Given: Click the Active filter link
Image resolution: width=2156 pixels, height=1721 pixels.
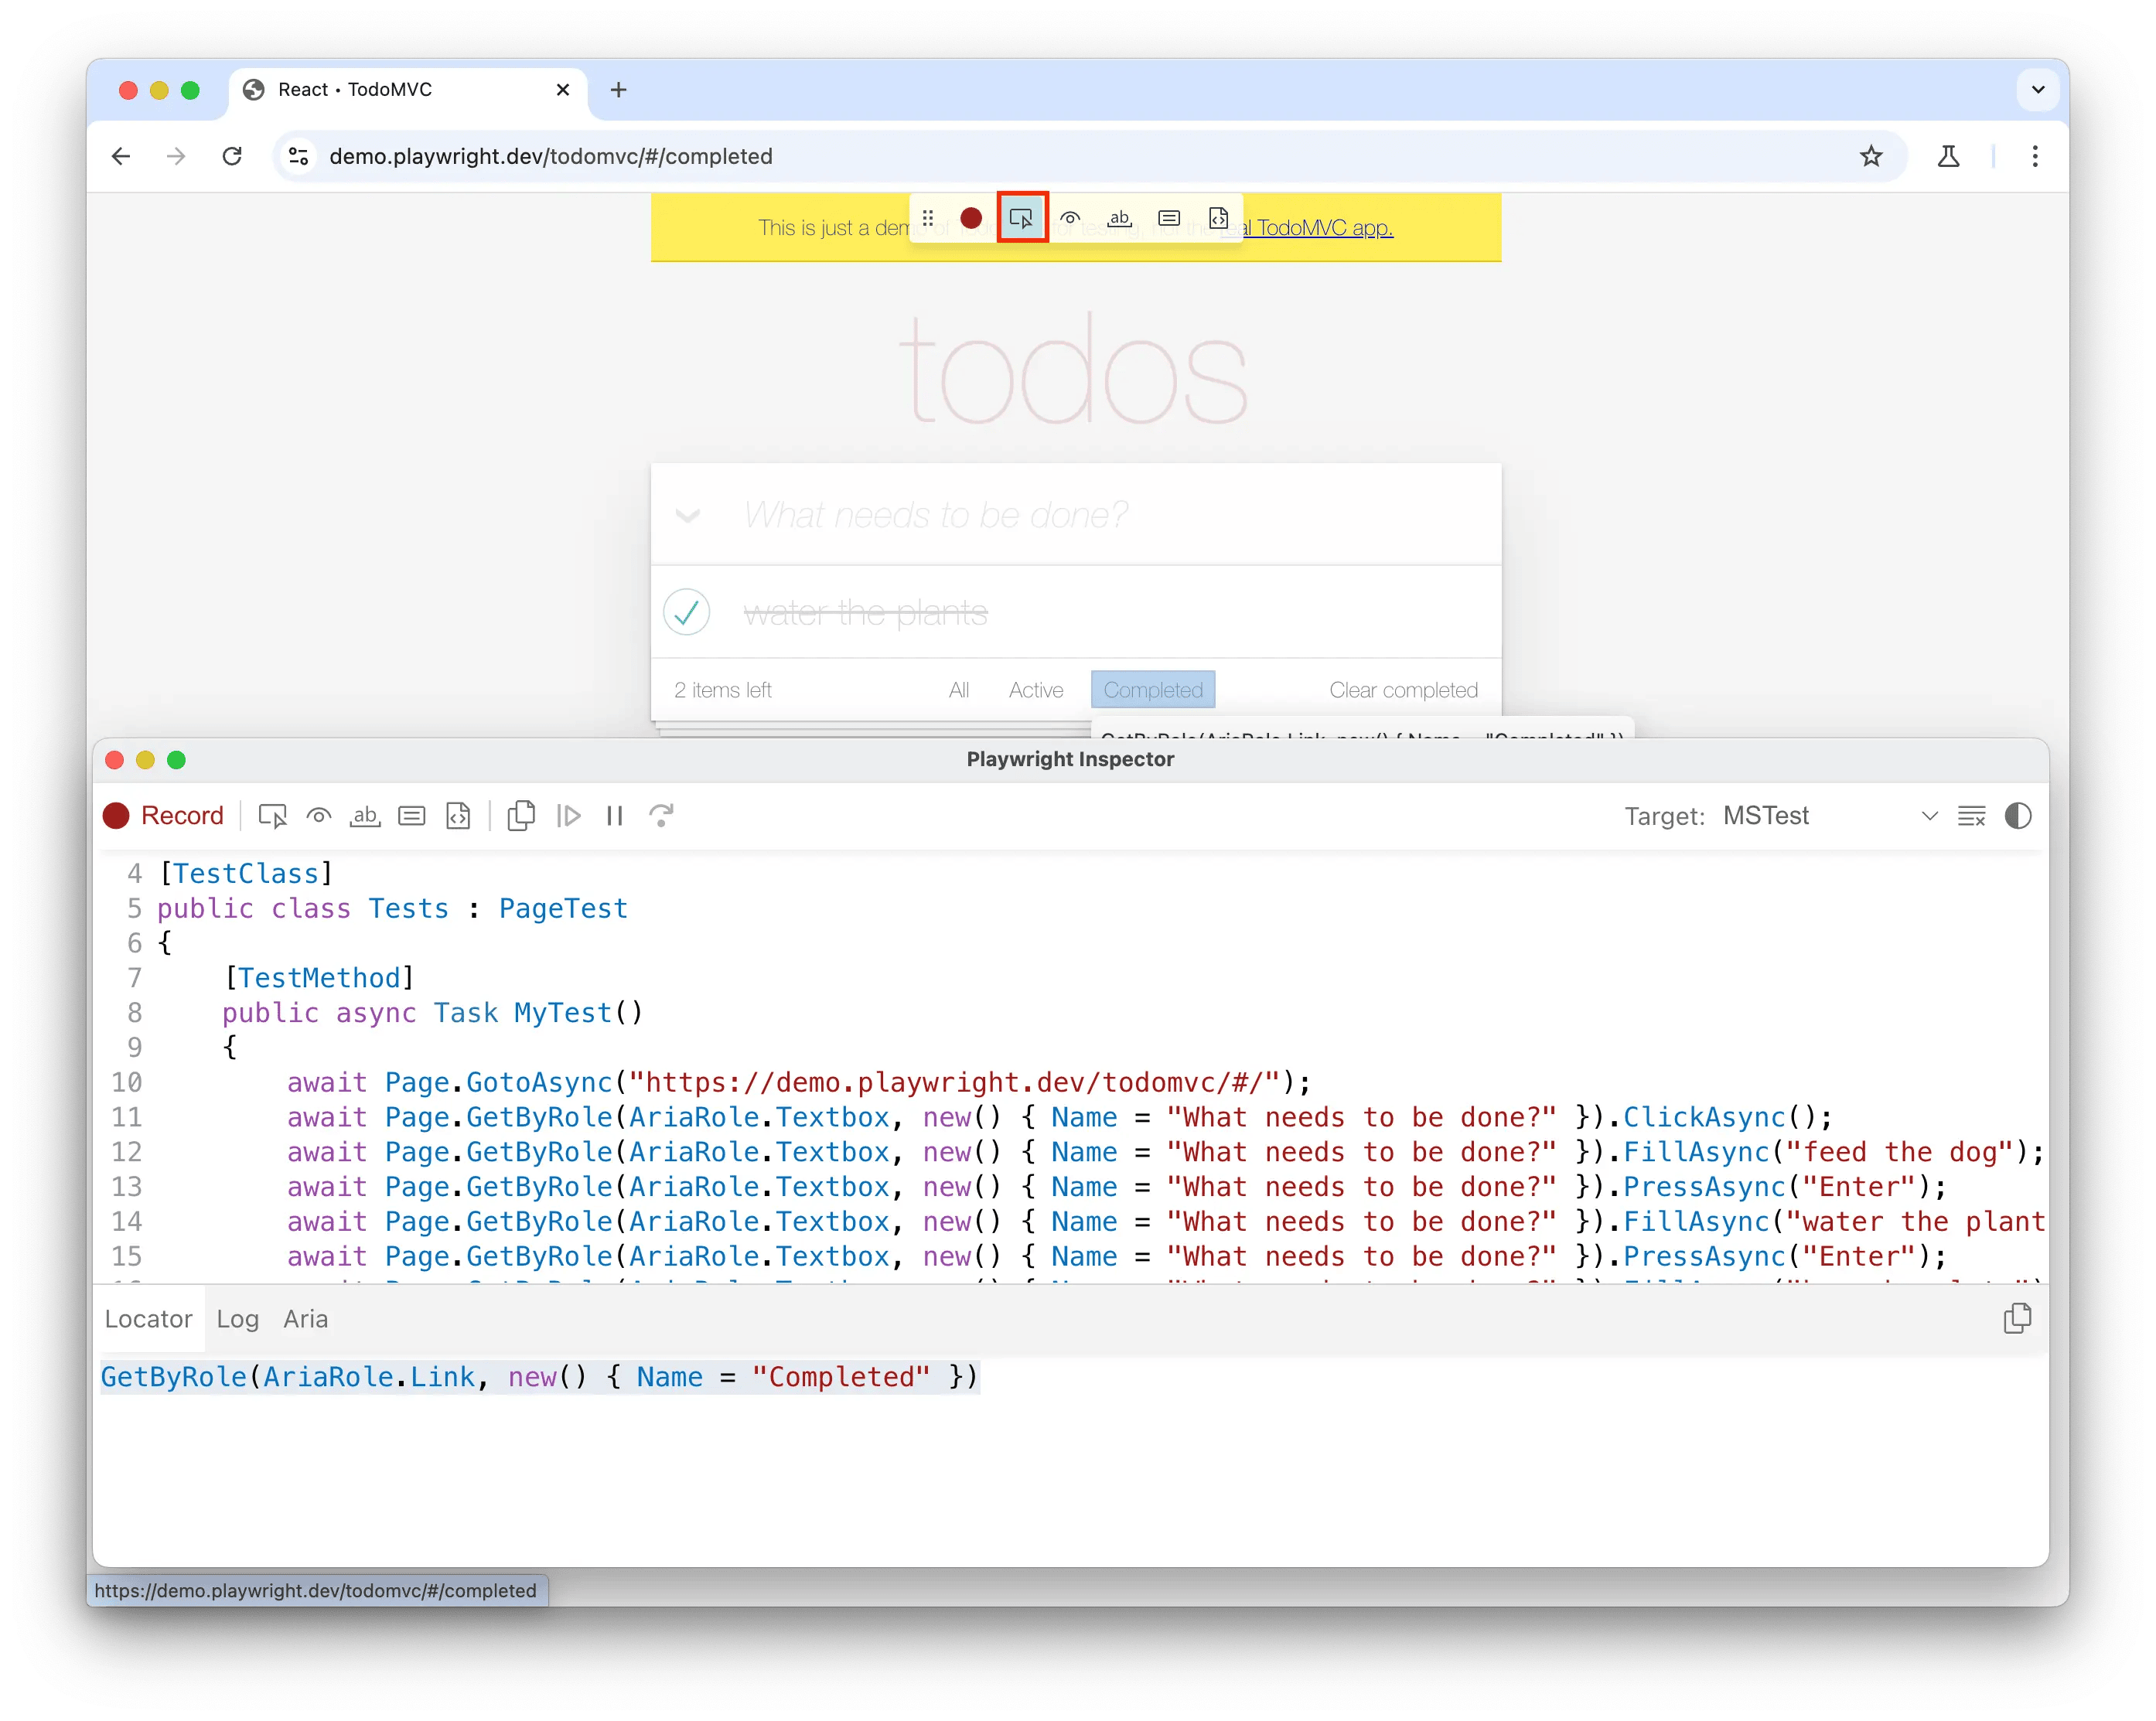Looking at the screenshot, I should pyautogui.click(x=1035, y=690).
